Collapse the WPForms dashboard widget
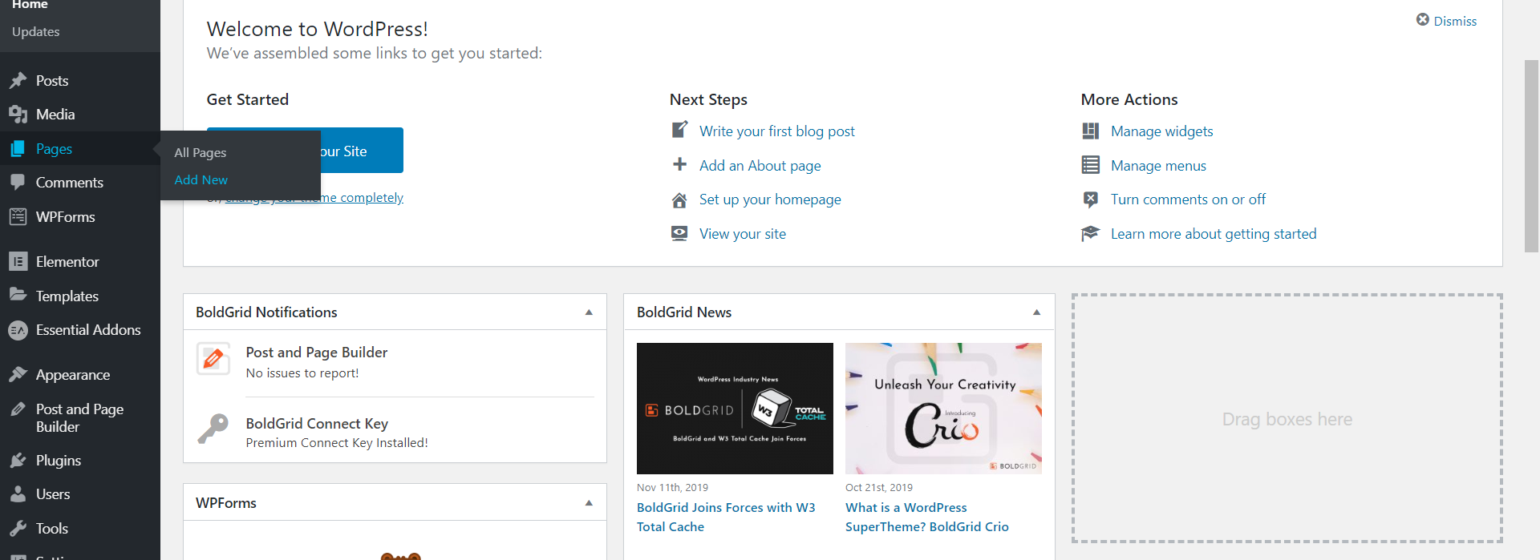Screen dimensions: 1540x560 click(589, 503)
